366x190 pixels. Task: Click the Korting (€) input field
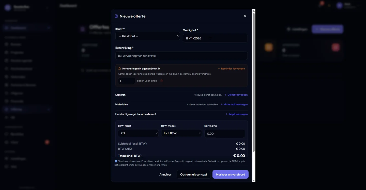click(225, 133)
